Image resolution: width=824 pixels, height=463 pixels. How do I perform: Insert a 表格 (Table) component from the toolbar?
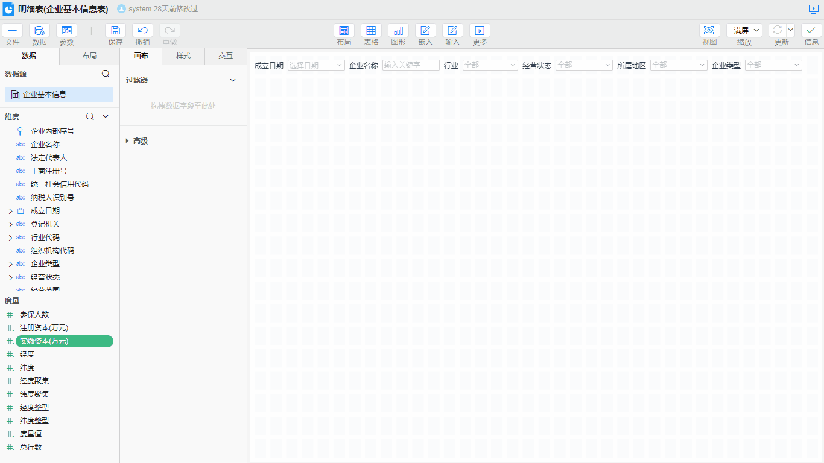[x=371, y=31]
